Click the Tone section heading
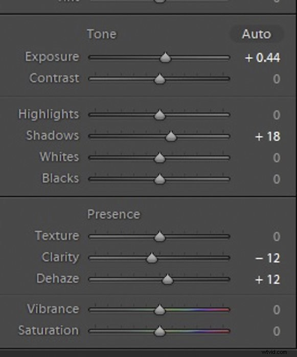Viewport: 297px width, 357px height. tap(102, 34)
